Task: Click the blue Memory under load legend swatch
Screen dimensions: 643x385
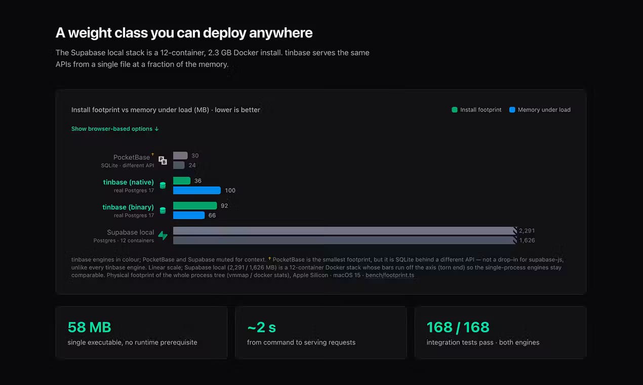Action: pos(512,109)
